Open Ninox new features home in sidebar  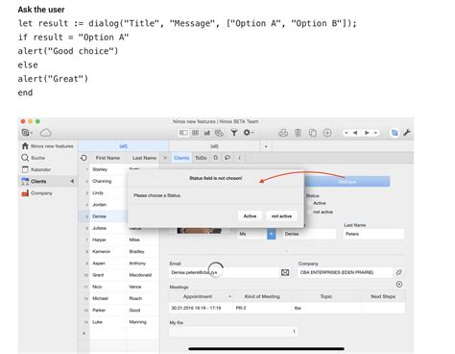pyautogui.click(x=48, y=146)
